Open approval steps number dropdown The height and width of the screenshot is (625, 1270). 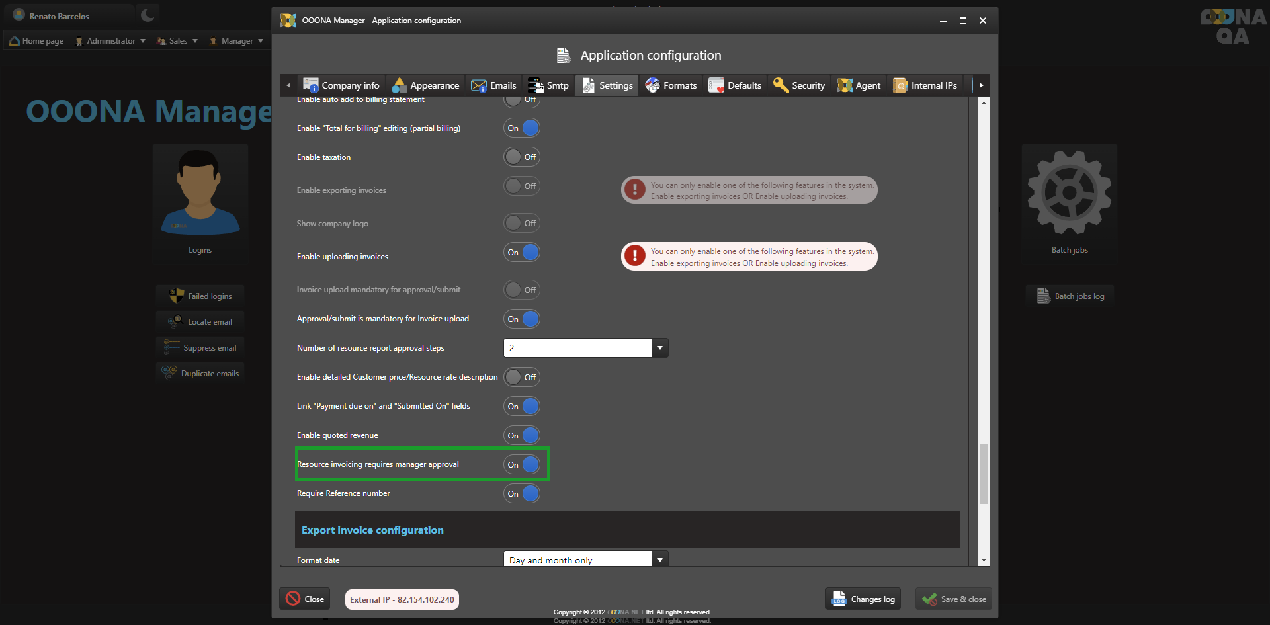[x=659, y=348]
